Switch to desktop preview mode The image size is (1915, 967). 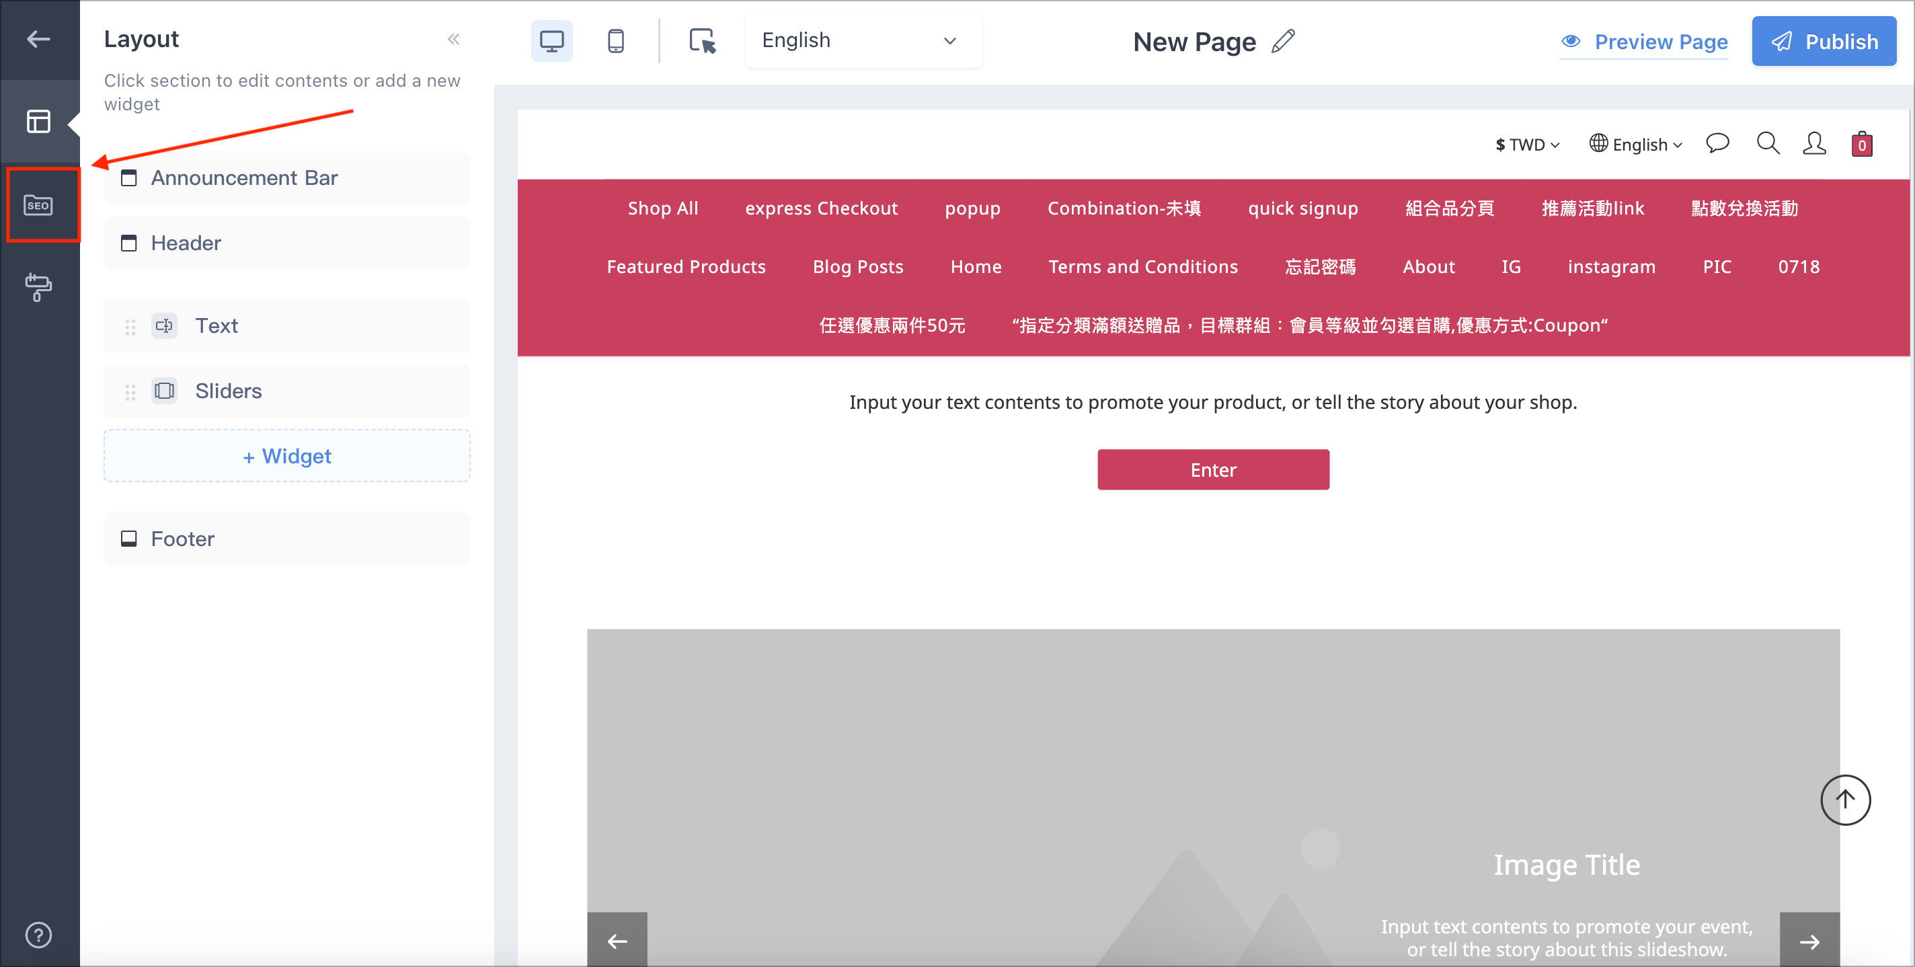pyautogui.click(x=551, y=41)
